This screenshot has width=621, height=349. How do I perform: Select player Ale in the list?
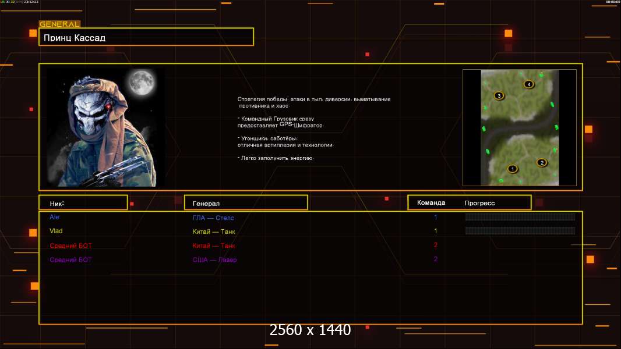coord(54,217)
